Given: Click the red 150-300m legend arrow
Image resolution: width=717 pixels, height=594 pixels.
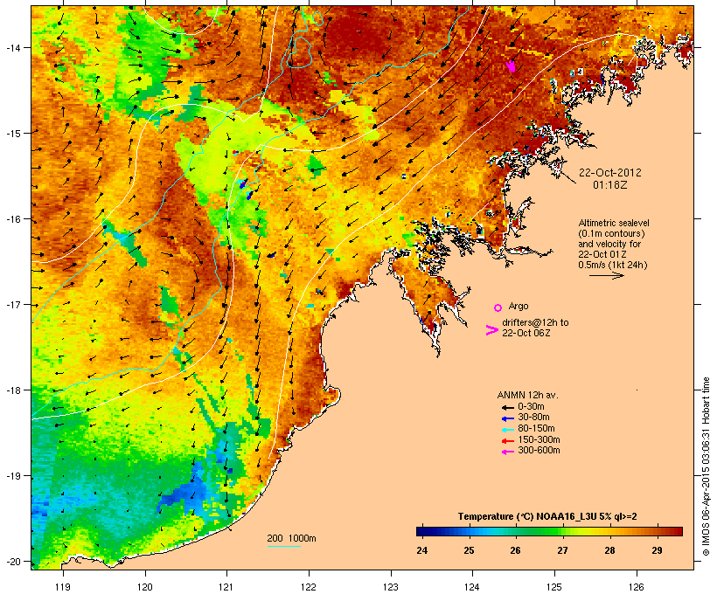Looking at the screenshot, I should (x=507, y=441).
